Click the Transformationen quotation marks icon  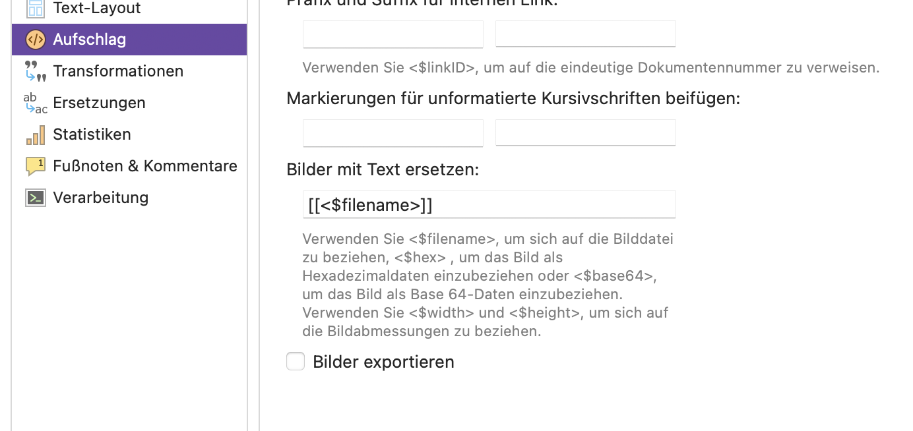pyautogui.click(x=35, y=71)
